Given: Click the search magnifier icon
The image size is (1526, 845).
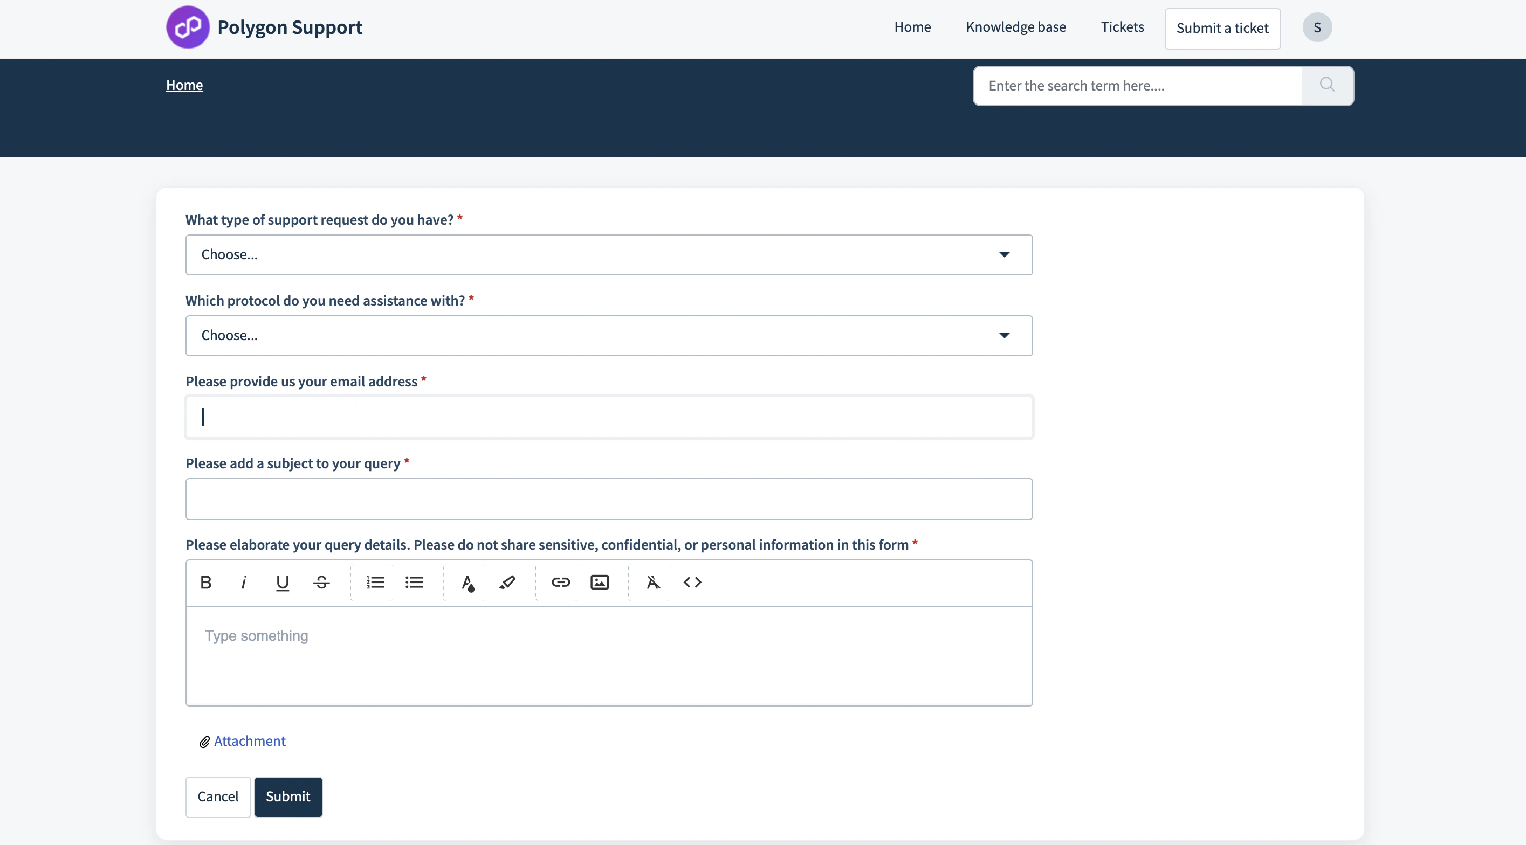Looking at the screenshot, I should pyautogui.click(x=1327, y=85).
